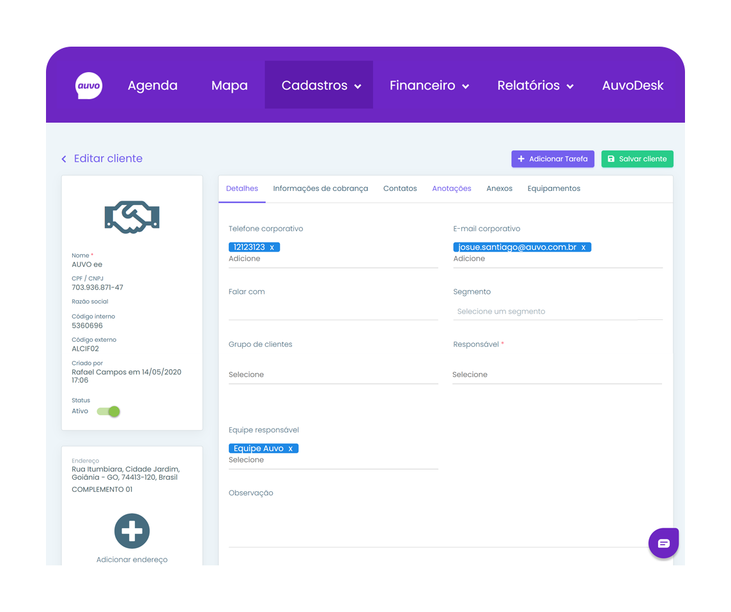This screenshot has width=731, height=612.
Task: Open the Segmento selection dropdown
Action: pos(557,312)
